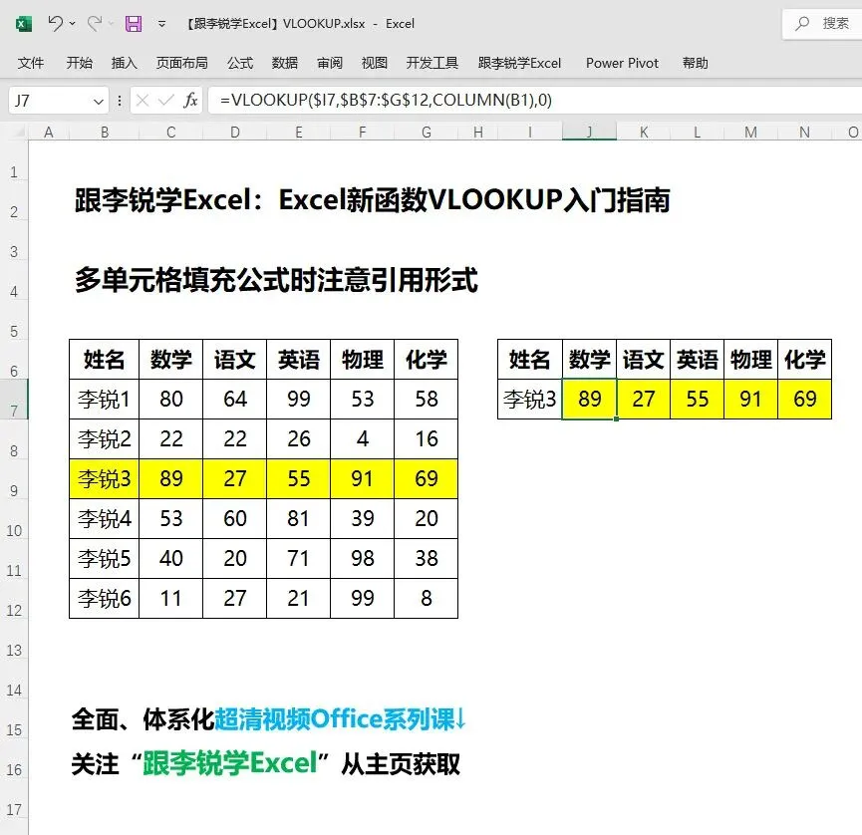Screen dimensions: 862x835
Task: Click the fx Insert Function icon
Action: click(190, 101)
